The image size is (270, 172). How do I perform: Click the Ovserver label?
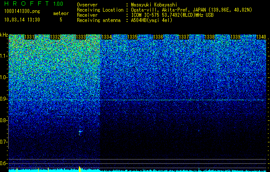pos(87,5)
